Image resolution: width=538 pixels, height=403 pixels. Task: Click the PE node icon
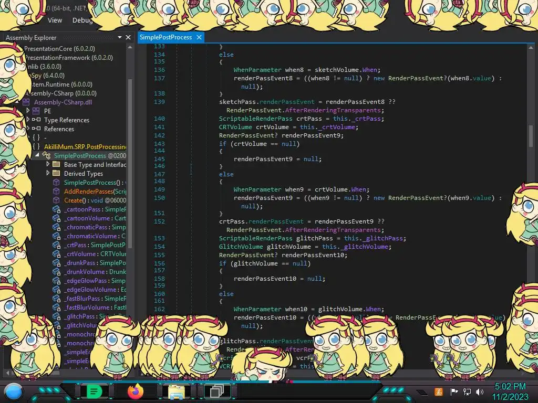[x=36, y=111]
